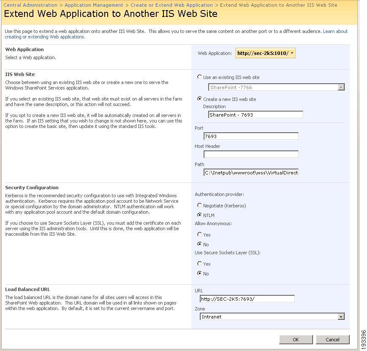Select 'Create a new IIS web site' radio
The height and width of the screenshot is (351, 367).
coord(199,99)
